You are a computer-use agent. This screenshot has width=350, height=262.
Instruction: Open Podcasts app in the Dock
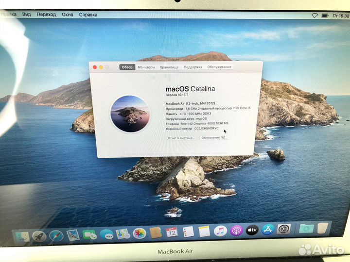[236, 230]
